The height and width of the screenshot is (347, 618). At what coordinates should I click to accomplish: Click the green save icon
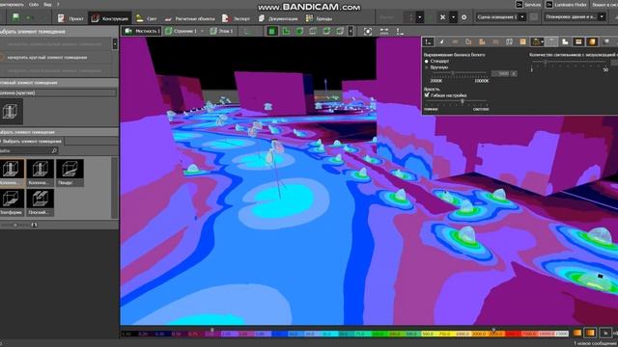tap(15, 17)
